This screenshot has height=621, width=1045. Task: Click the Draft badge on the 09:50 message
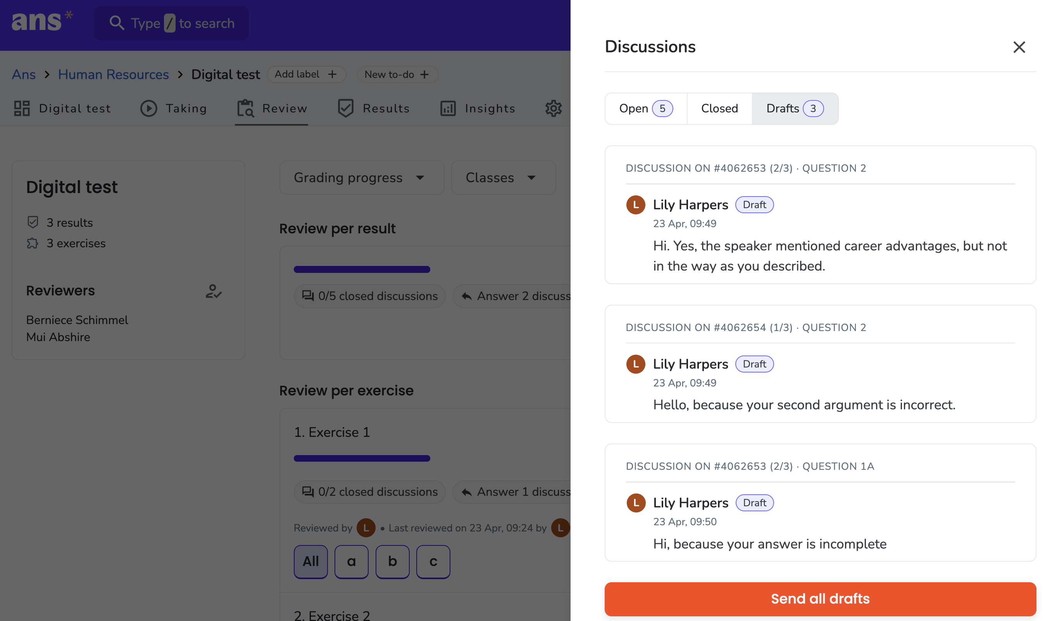tap(754, 502)
